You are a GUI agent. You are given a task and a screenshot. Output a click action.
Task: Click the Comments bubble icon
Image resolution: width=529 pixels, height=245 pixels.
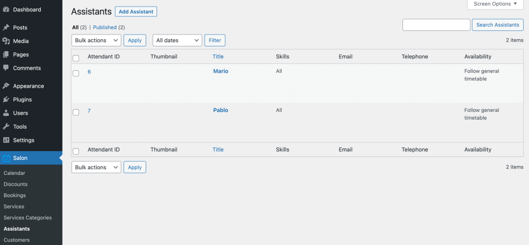pos(6,68)
